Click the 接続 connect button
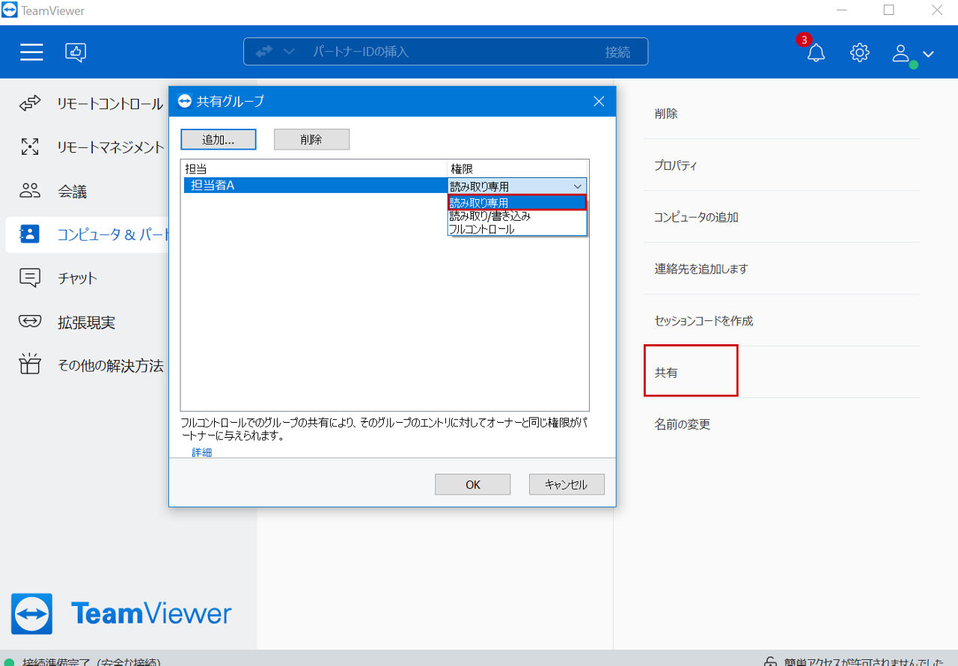The height and width of the screenshot is (666, 958). point(617,52)
